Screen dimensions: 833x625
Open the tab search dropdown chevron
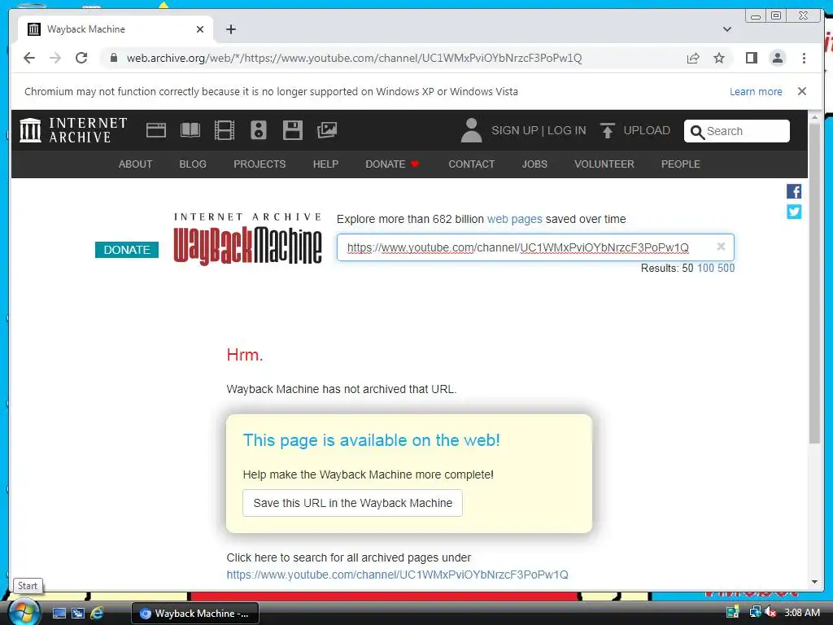click(726, 29)
